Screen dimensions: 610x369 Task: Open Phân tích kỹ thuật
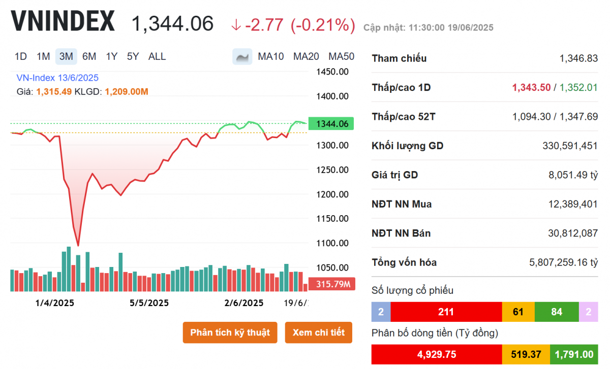click(x=230, y=332)
